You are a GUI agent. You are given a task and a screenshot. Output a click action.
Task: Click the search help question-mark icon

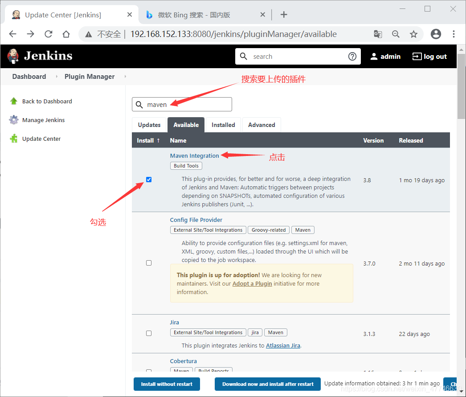(x=352, y=56)
